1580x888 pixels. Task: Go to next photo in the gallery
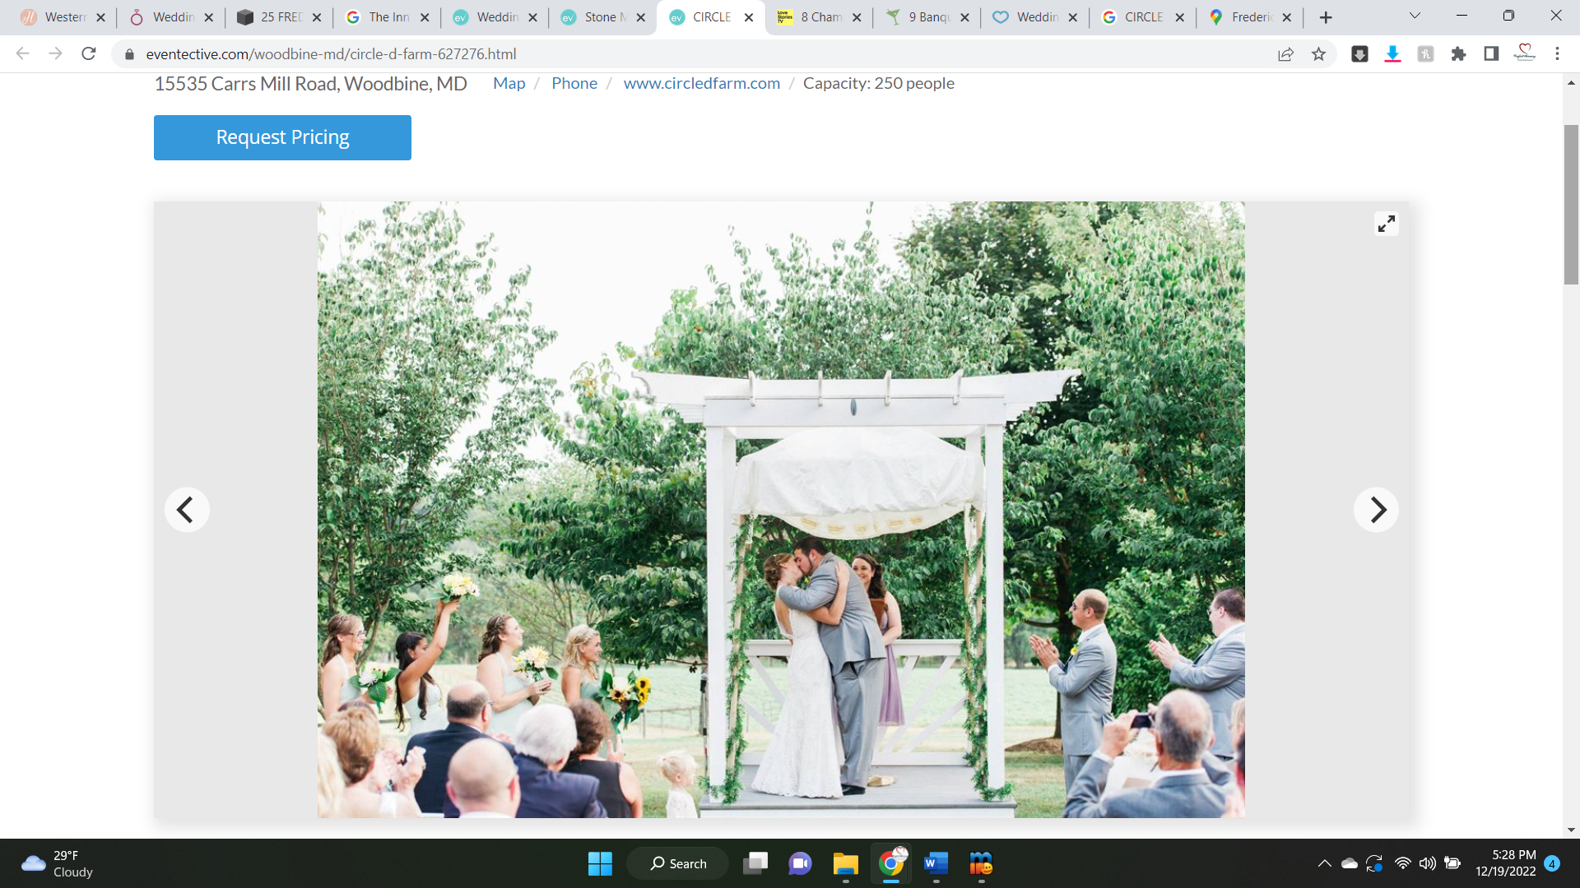pos(1376,510)
